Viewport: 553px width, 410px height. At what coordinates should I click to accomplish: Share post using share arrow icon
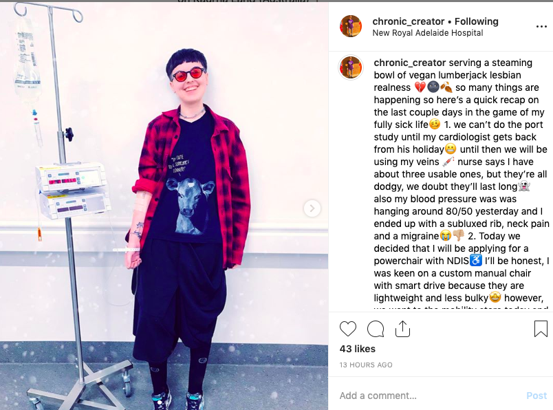(402, 329)
